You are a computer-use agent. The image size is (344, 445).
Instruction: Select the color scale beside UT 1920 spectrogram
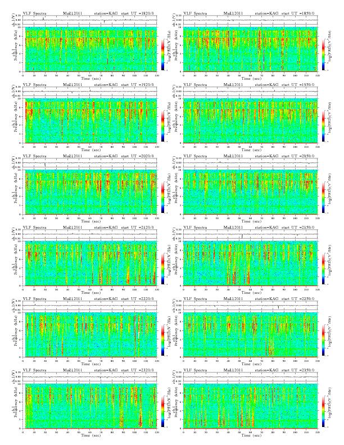pyautogui.click(x=162, y=126)
